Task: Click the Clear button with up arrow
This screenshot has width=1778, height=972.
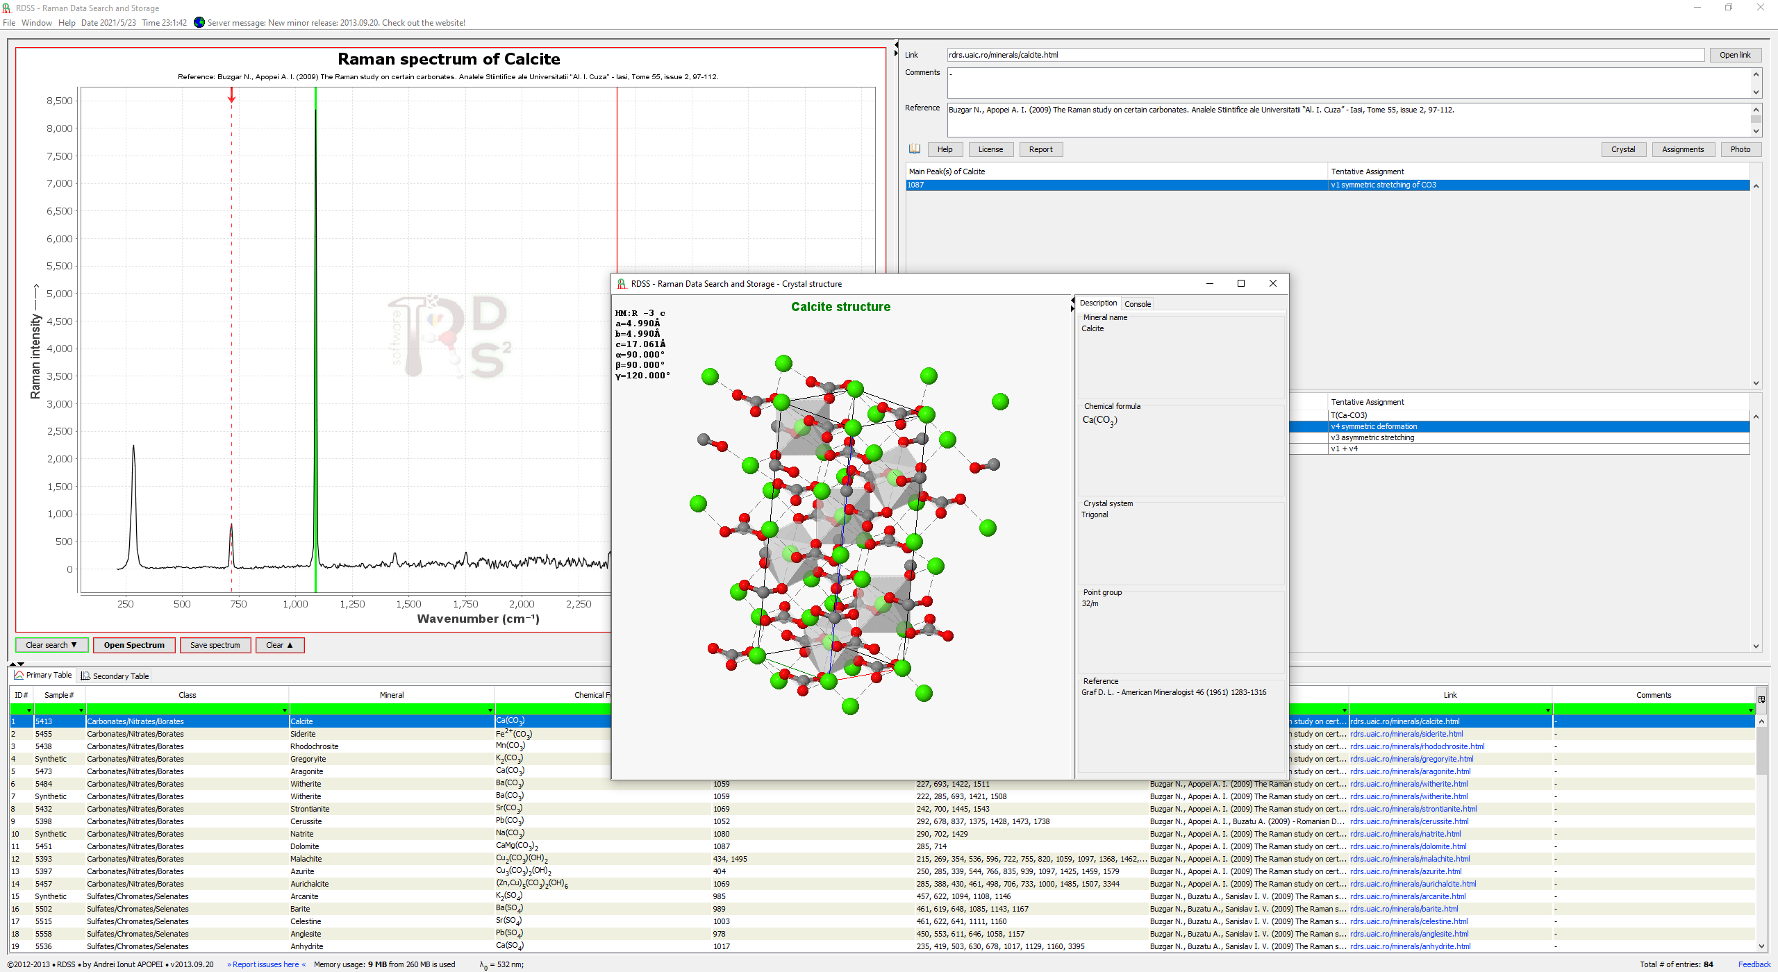Action: (x=280, y=645)
